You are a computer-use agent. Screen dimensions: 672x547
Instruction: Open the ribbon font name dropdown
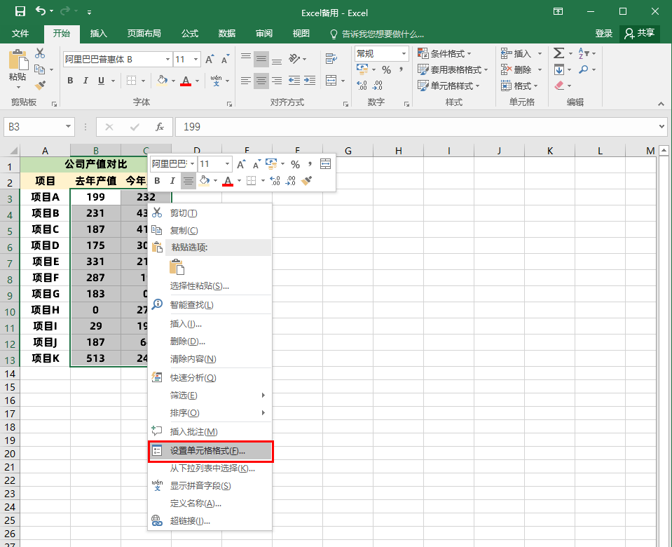point(167,60)
